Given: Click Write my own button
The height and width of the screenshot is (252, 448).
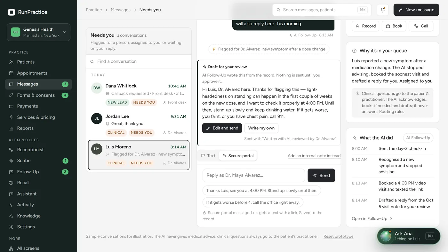Looking at the screenshot, I should pos(261,128).
